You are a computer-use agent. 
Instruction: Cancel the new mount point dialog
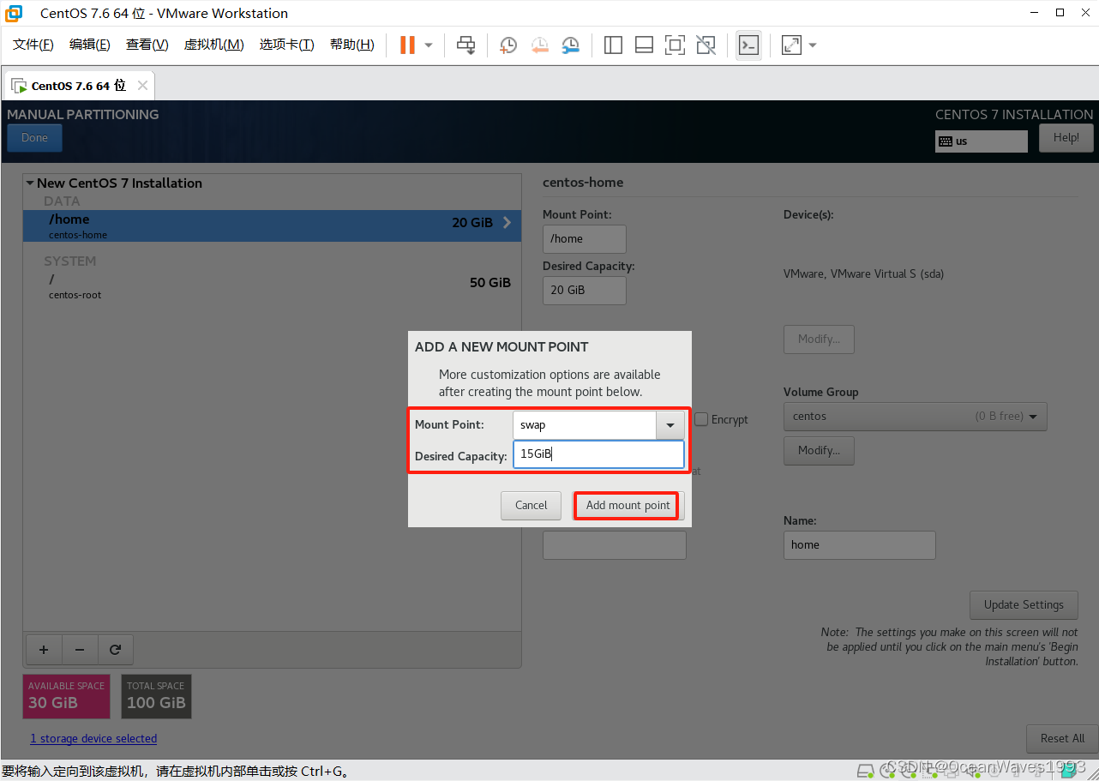[x=531, y=506]
